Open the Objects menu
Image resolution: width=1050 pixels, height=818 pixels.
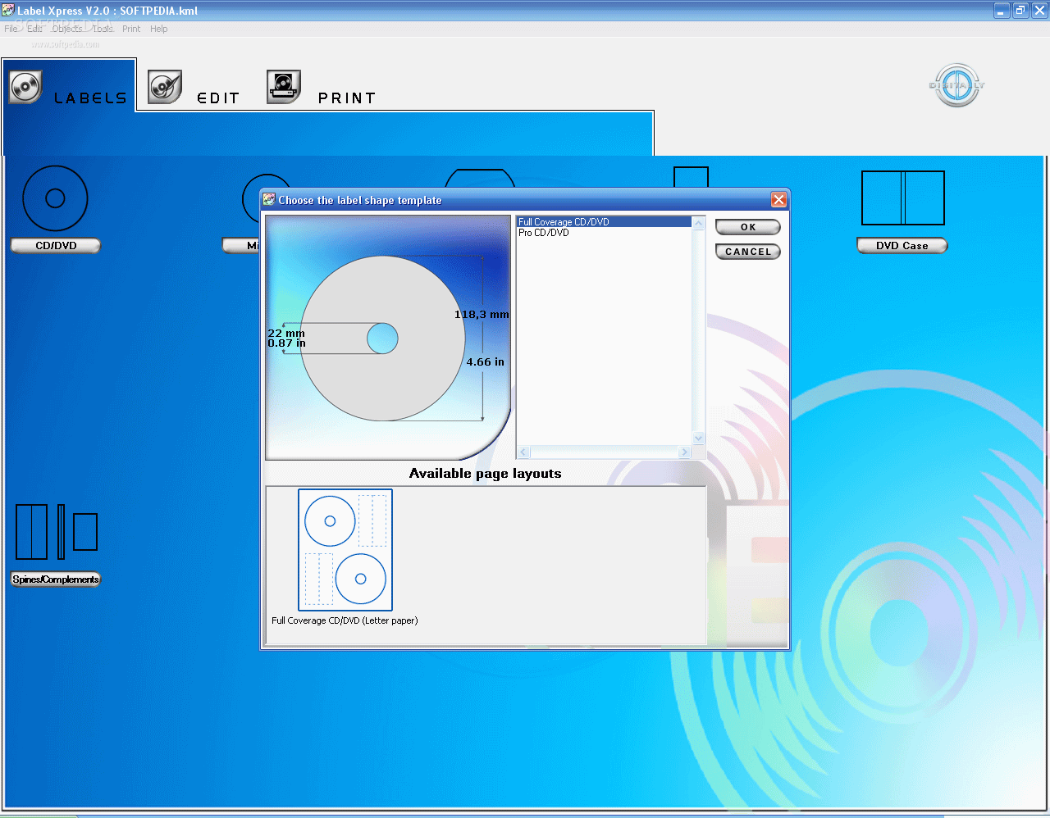click(x=66, y=28)
